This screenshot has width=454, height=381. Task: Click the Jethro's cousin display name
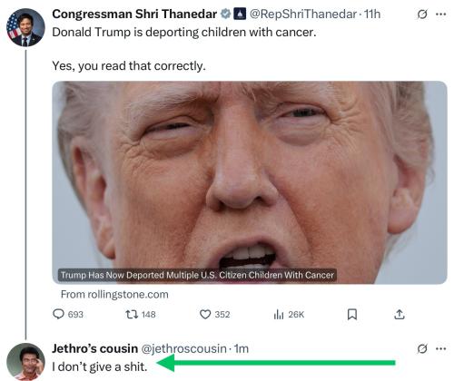tap(94, 348)
